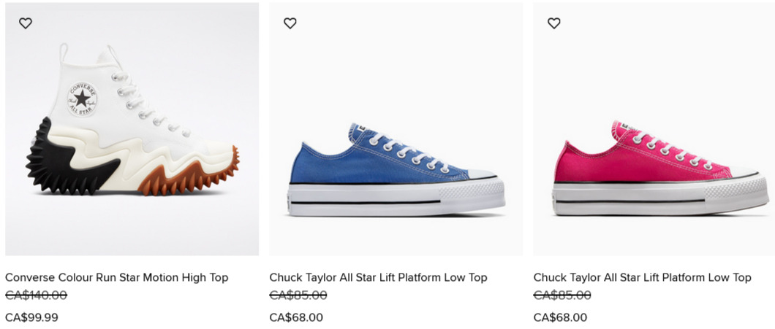Click the CA$68.00 price under the pink shoe
The height and width of the screenshot is (329, 775).
coord(560,317)
